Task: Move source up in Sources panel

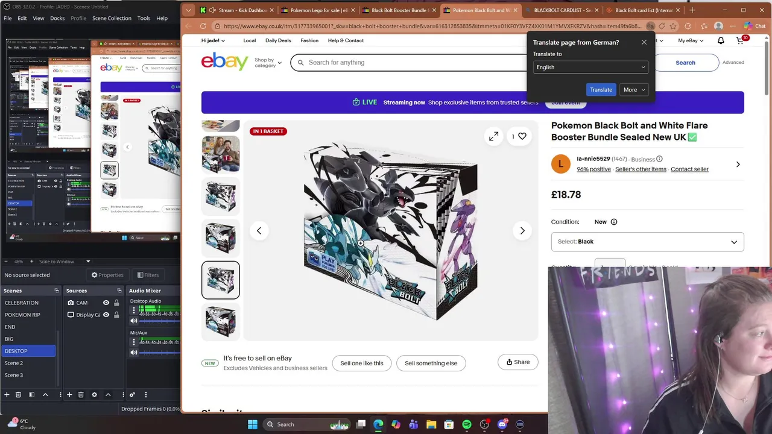Action: tap(108, 395)
